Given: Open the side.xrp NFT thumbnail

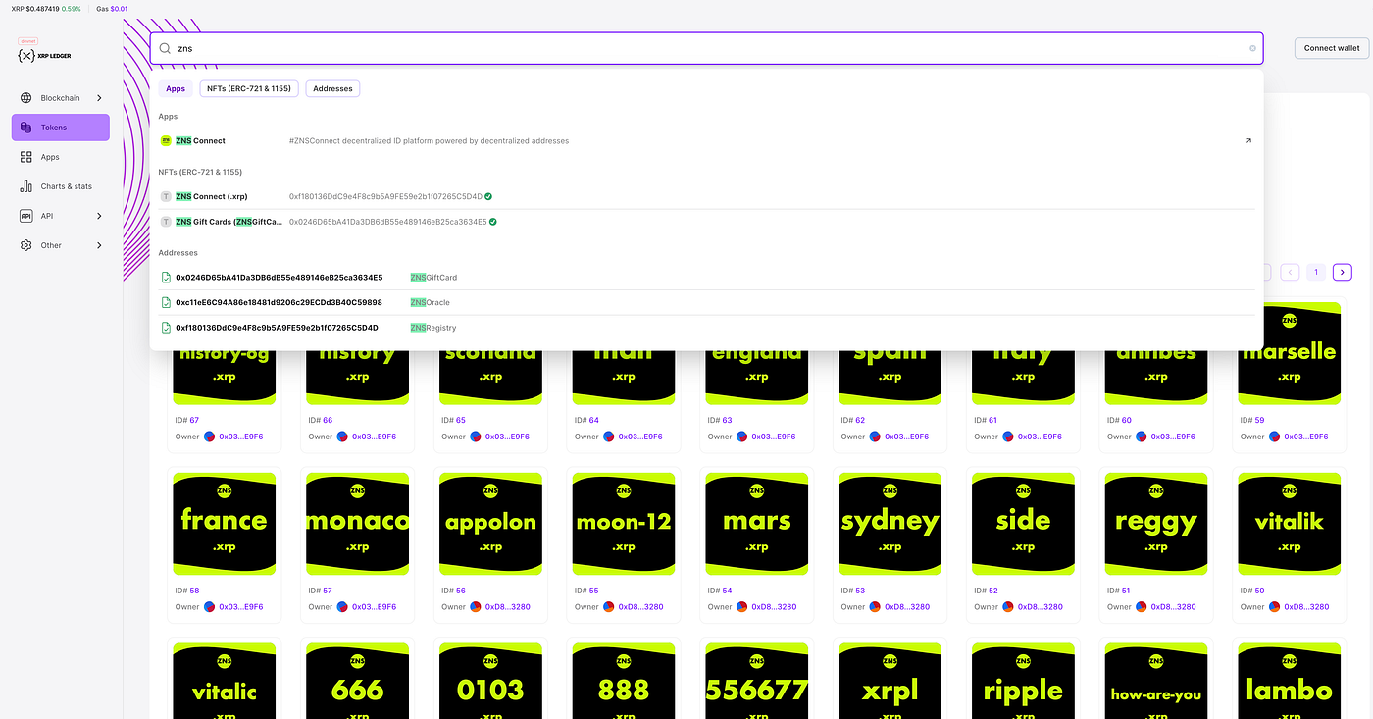Looking at the screenshot, I should click(1023, 524).
